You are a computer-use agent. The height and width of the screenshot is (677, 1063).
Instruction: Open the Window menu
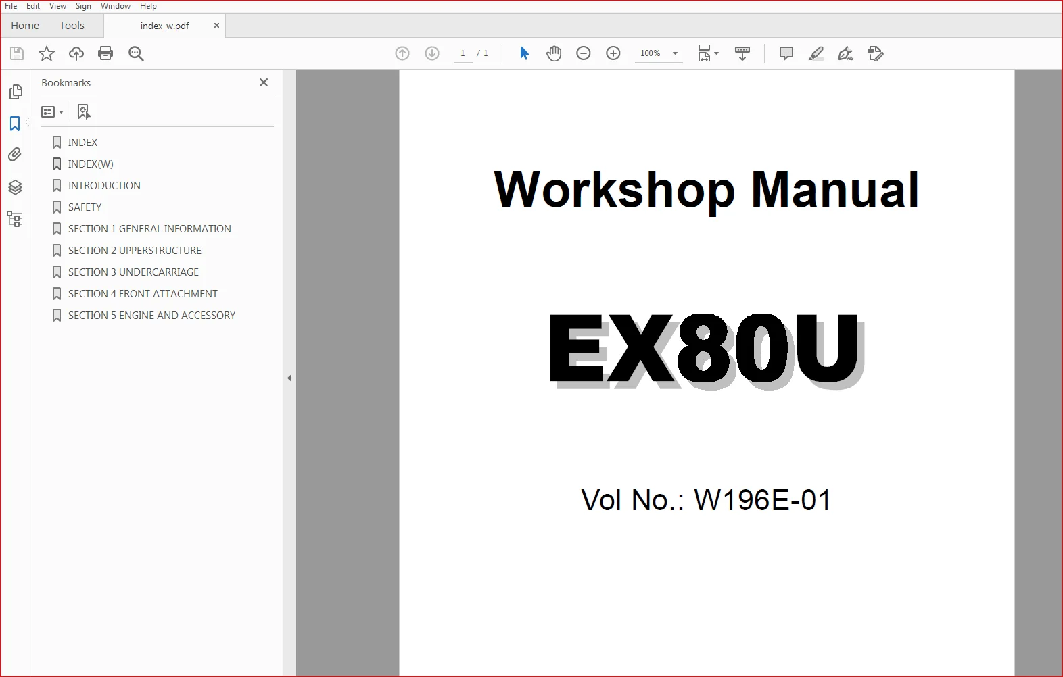click(116, 6)
